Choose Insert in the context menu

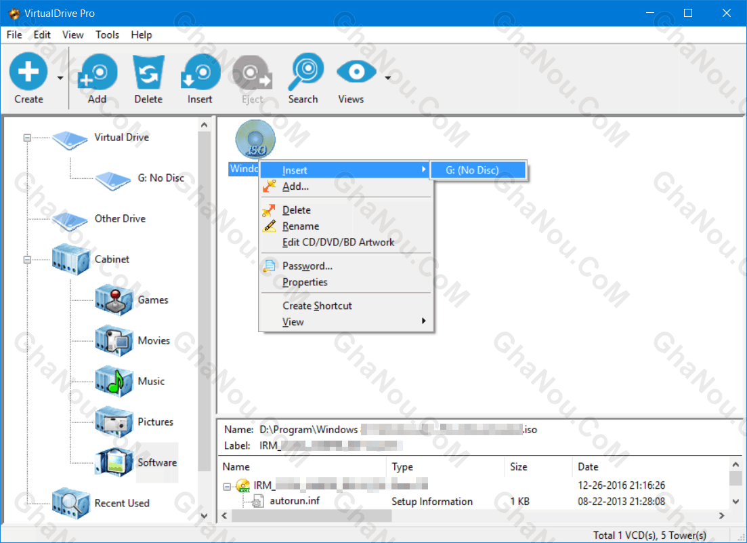pos(345,170)
